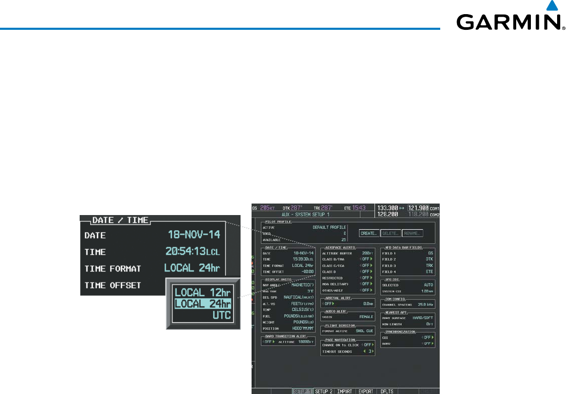Toggle ARRIVAL ALERT OFF value
The height and width of the screenshot is (394, 566).
coord(328,303)
